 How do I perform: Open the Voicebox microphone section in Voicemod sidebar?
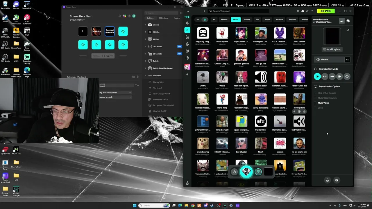(187, 23)
